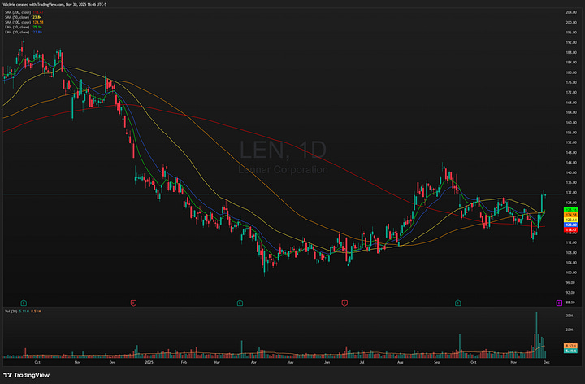Select the SMA (100, close) indicator legend

pyautogui.click(x=24, y=22)
